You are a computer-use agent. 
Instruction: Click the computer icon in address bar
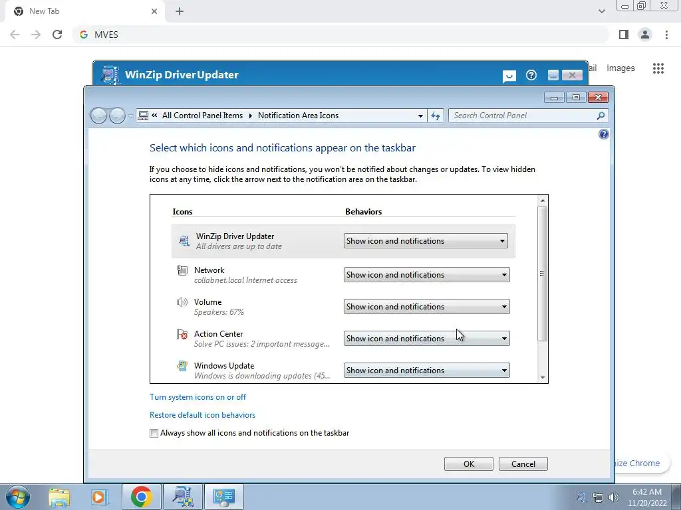coord(143,116)
